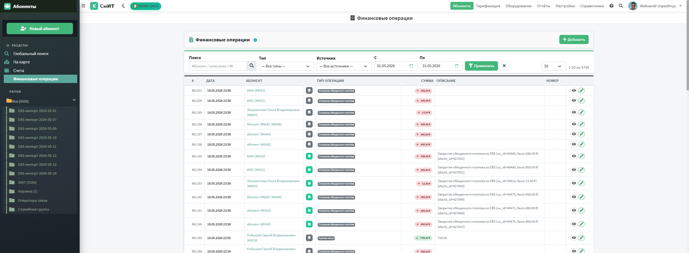Open calendar picker in the По date field

[x=457, y=66]
